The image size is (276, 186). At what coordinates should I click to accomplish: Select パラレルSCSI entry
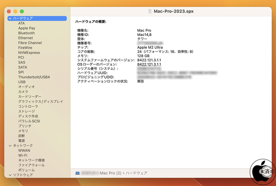[29, 121]
